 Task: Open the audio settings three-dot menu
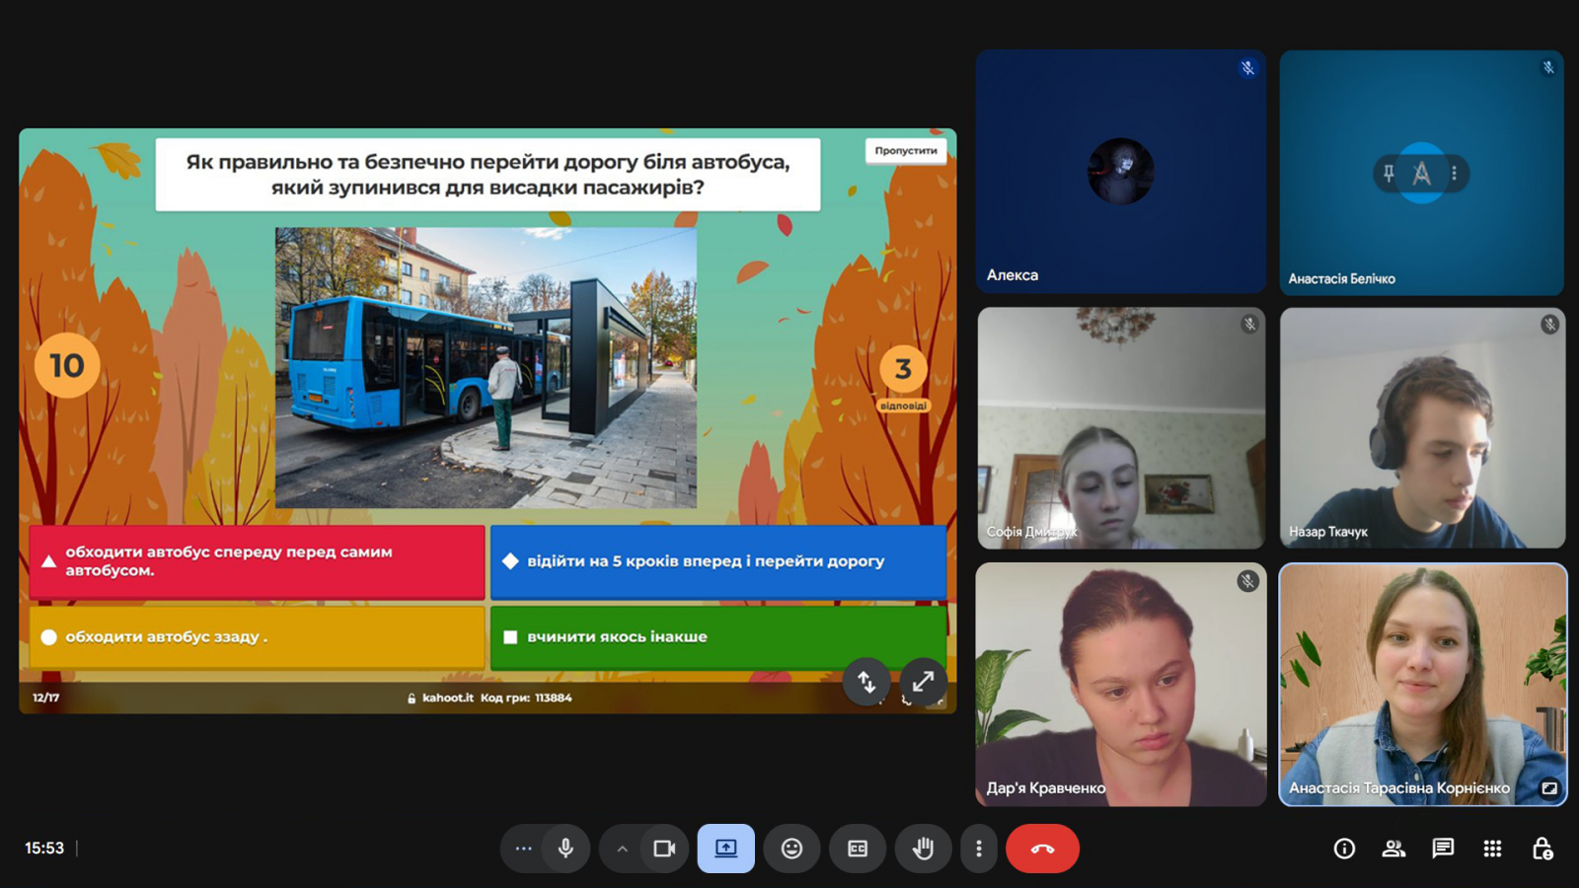(x=523, y=849)
